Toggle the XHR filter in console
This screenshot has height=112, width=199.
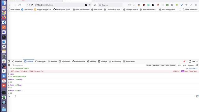click(x=184, y=65)
